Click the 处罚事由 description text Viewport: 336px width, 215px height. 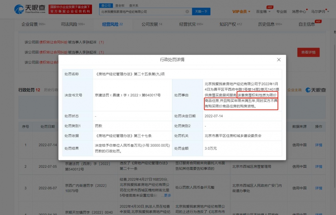point(242,95)
